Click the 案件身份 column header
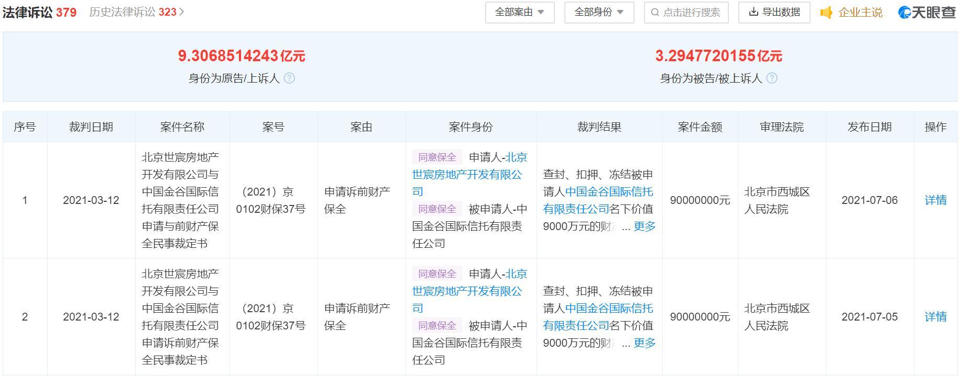Viewport: 961px width, 377px height. [x=471, y=127]
